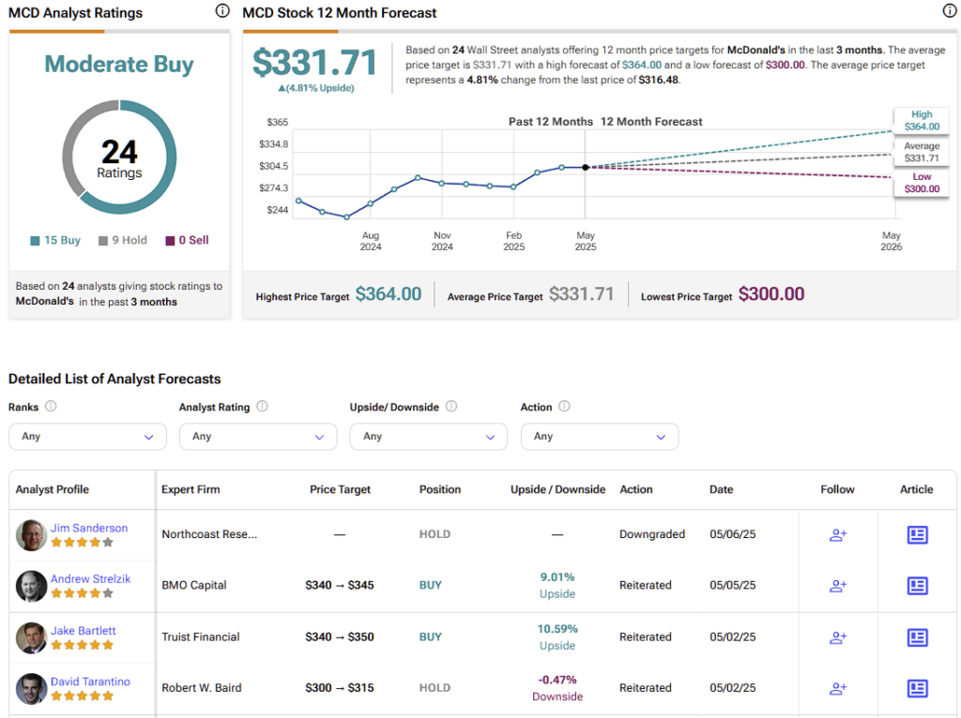The width and height of the screenshot is (961, 718).
Task: Click the Moderate Buy consensus heading
Action: [x=119, y=64]
